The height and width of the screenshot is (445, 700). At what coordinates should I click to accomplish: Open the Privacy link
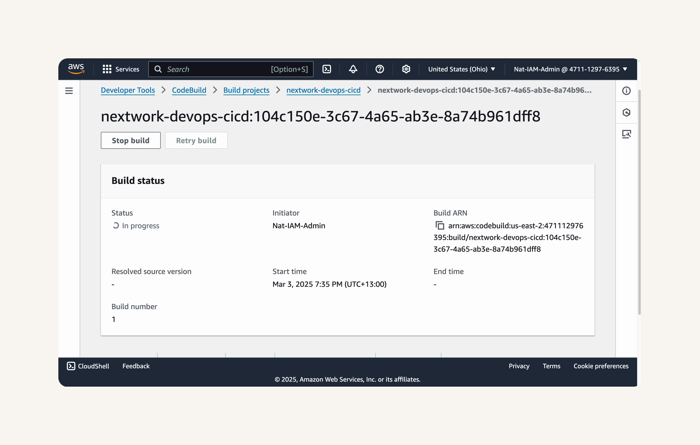519,366
